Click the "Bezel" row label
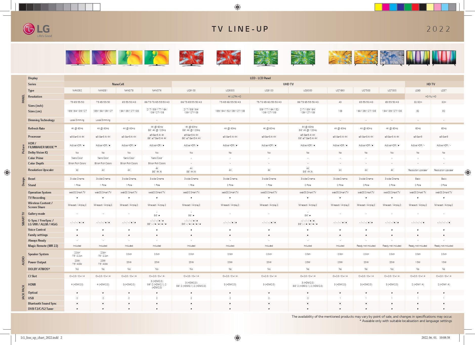 coord(32,179)
